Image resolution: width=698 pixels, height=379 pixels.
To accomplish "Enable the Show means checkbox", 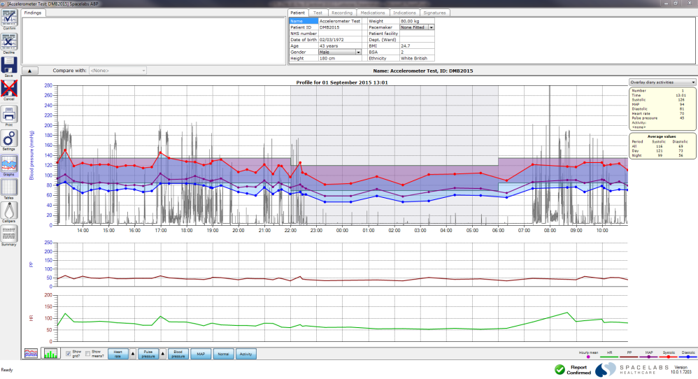I will 87,354.
